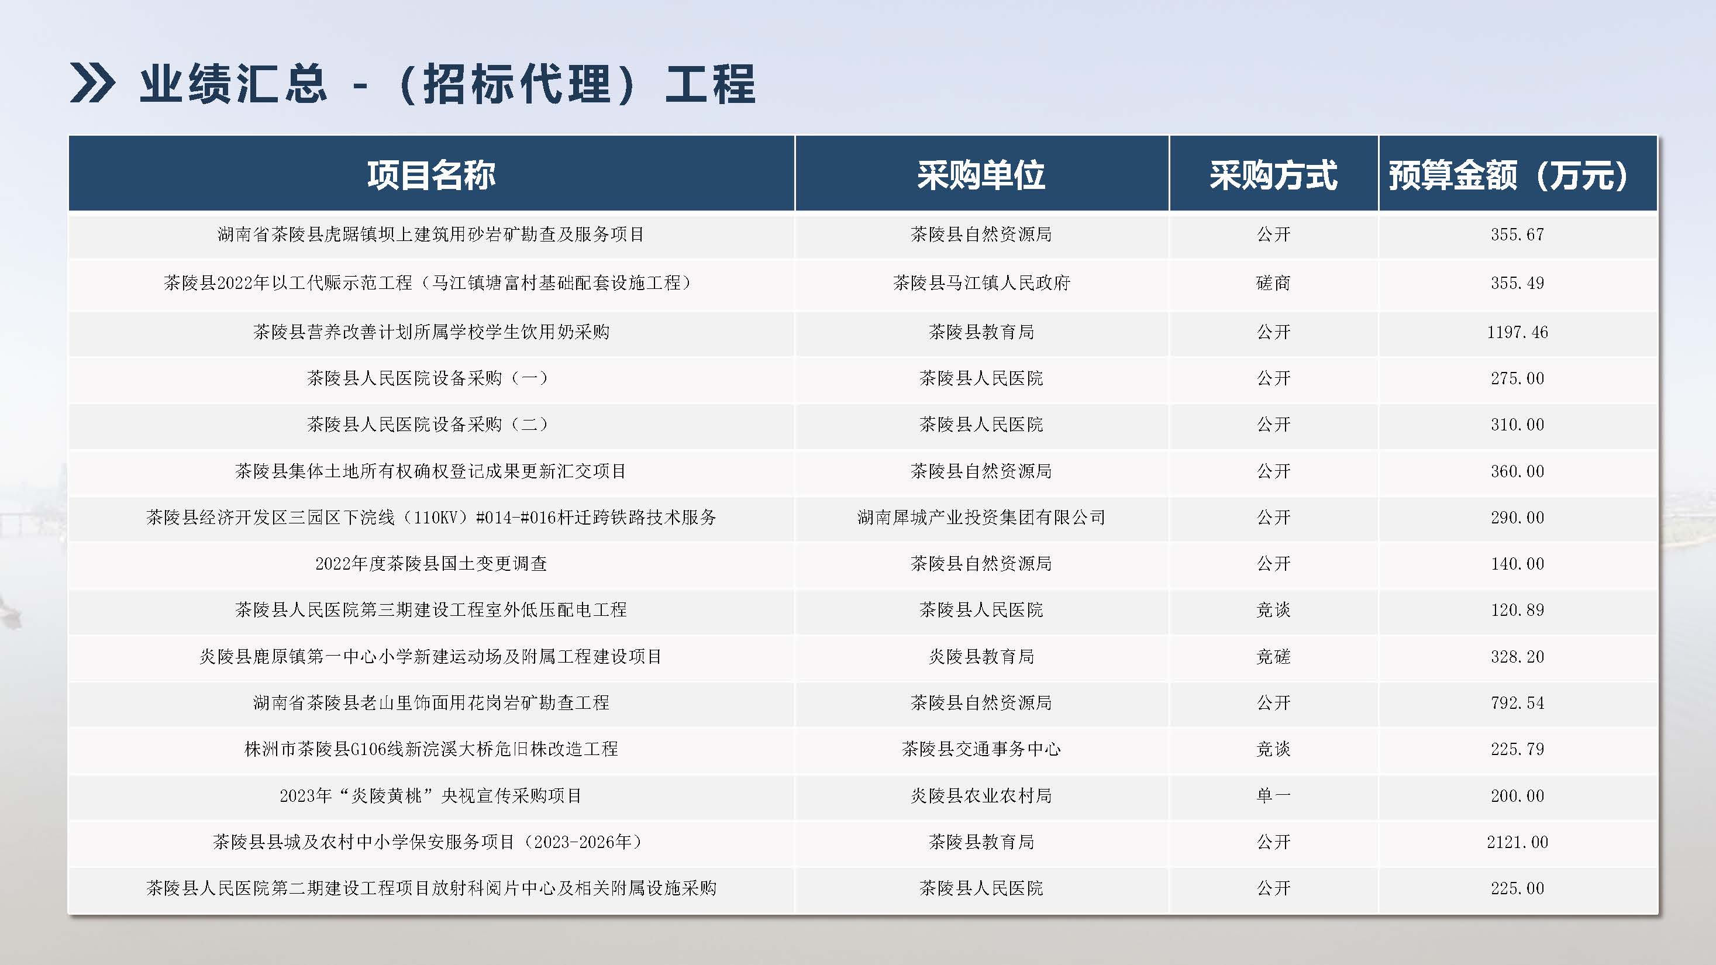The image size is (1716, 965).
Task: Click the 1197.46 budget amount
Action: [1517, 332]
